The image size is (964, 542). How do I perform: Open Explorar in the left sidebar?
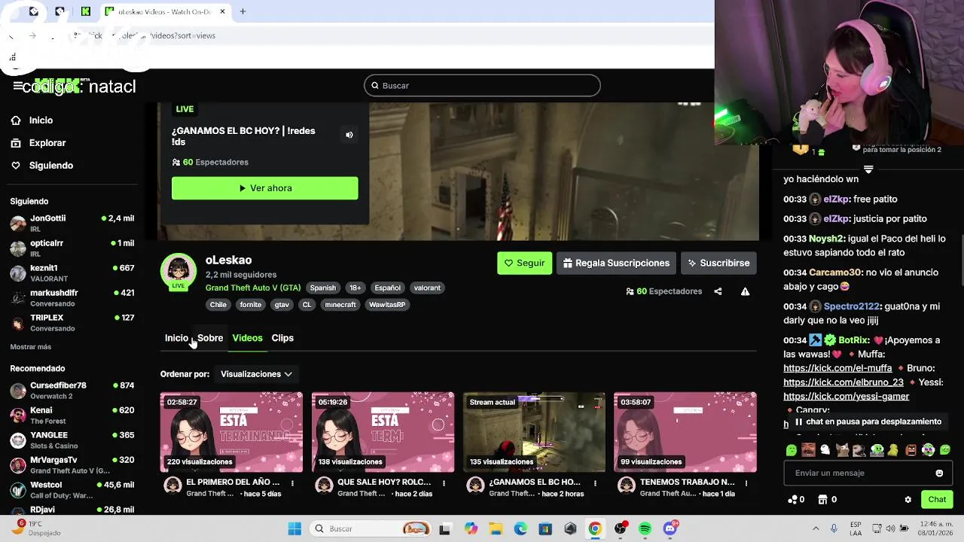[x=38, y=143]
